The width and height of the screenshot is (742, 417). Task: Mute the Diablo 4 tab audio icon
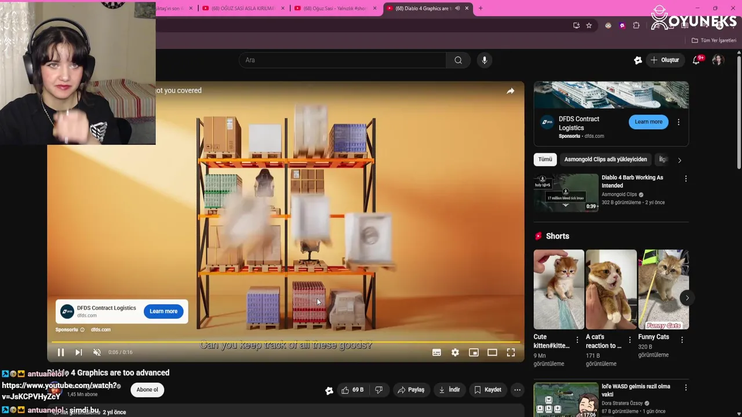click(457, 8)
